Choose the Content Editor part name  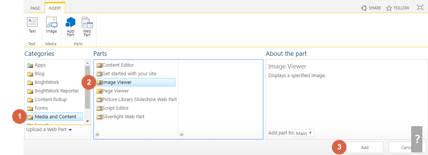tap(118, 65)
